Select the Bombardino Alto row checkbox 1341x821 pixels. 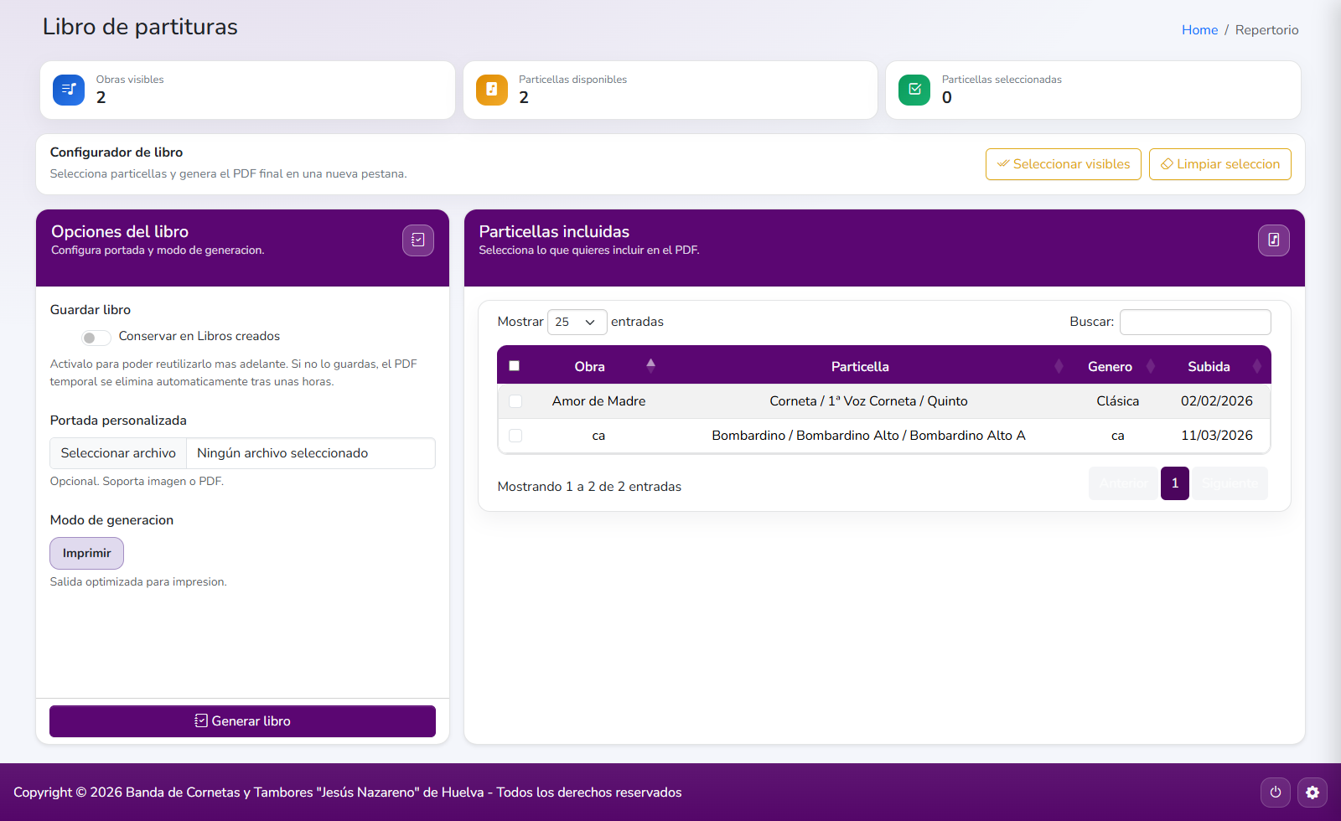coord(515,436)
